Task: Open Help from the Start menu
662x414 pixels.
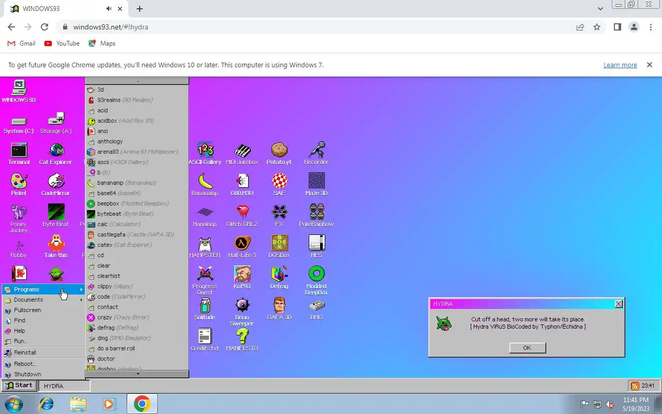Action: pyautogui.click(x=43, y=331)
